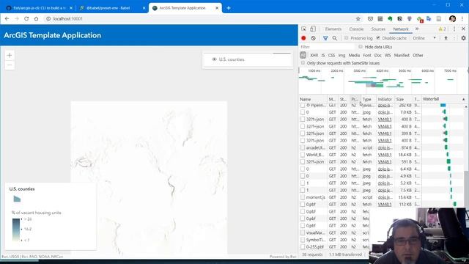Filter requests by CSS

tap(331, 56)
